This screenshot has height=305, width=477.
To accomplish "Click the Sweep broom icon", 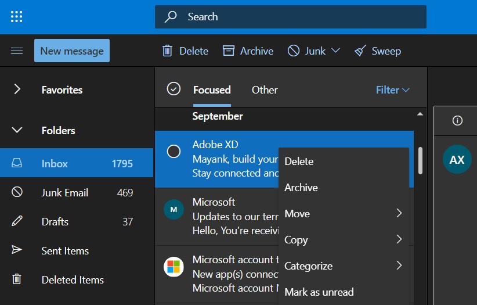I will (x=360, y=51).
